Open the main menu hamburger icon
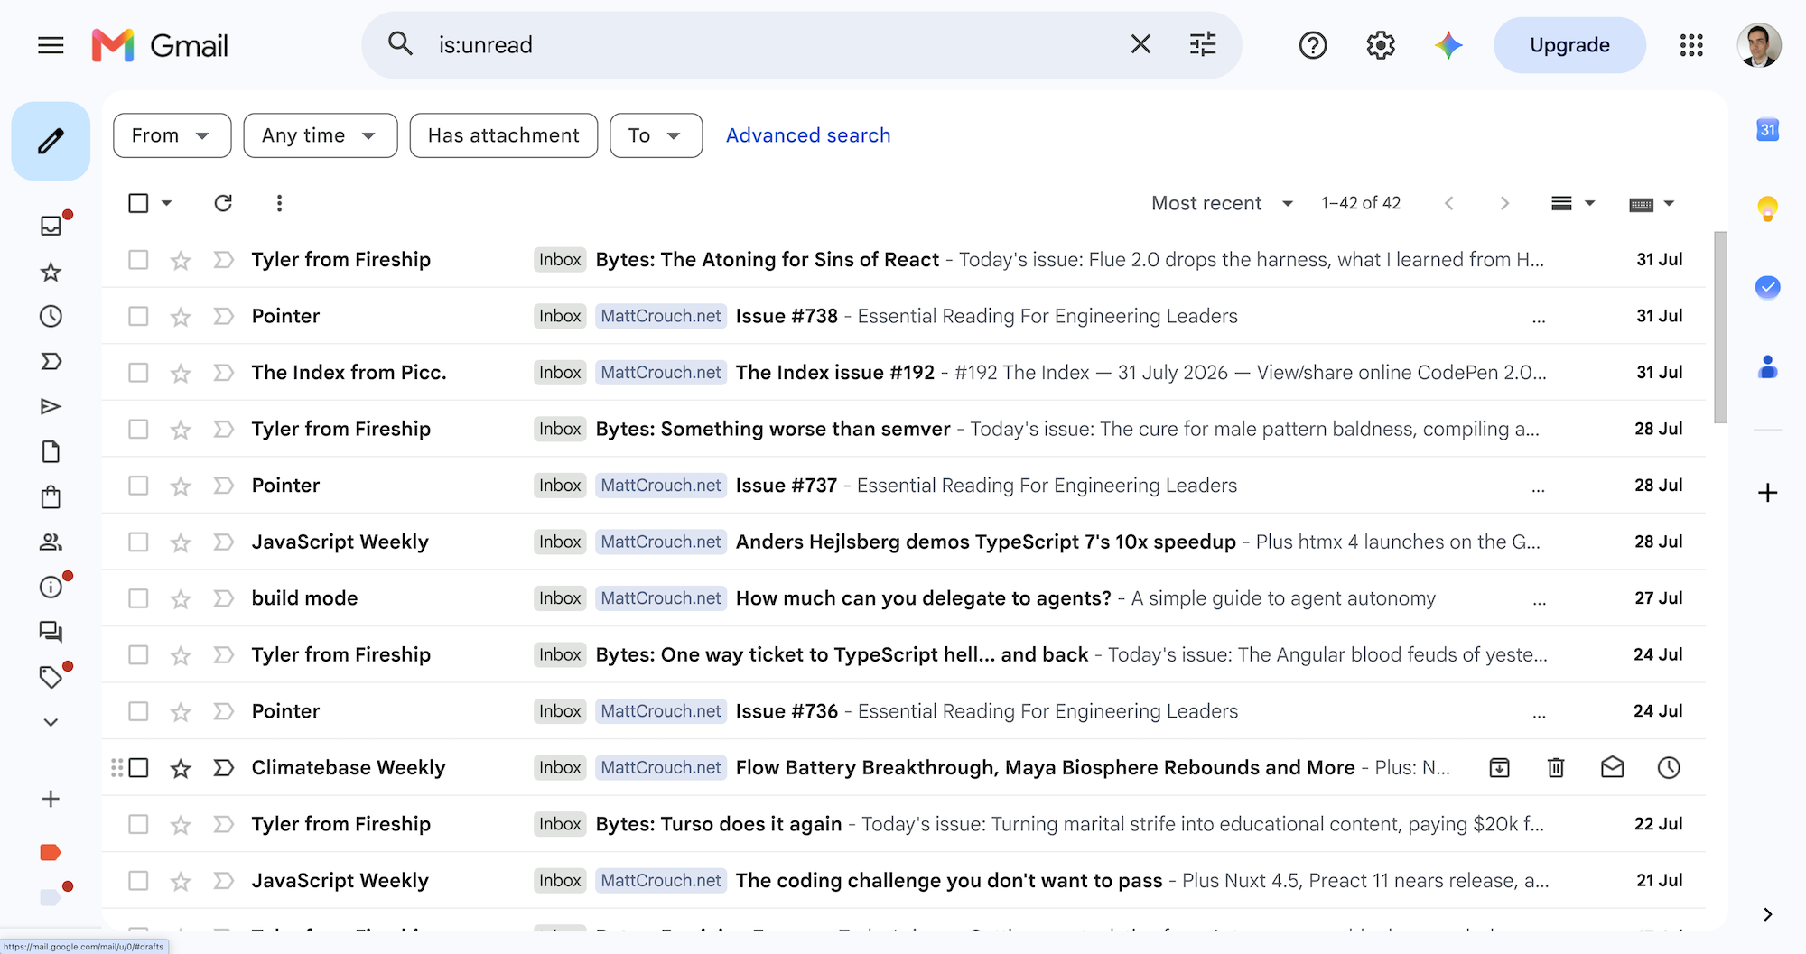Viewport: 1806px width, 954px height. 51,45
